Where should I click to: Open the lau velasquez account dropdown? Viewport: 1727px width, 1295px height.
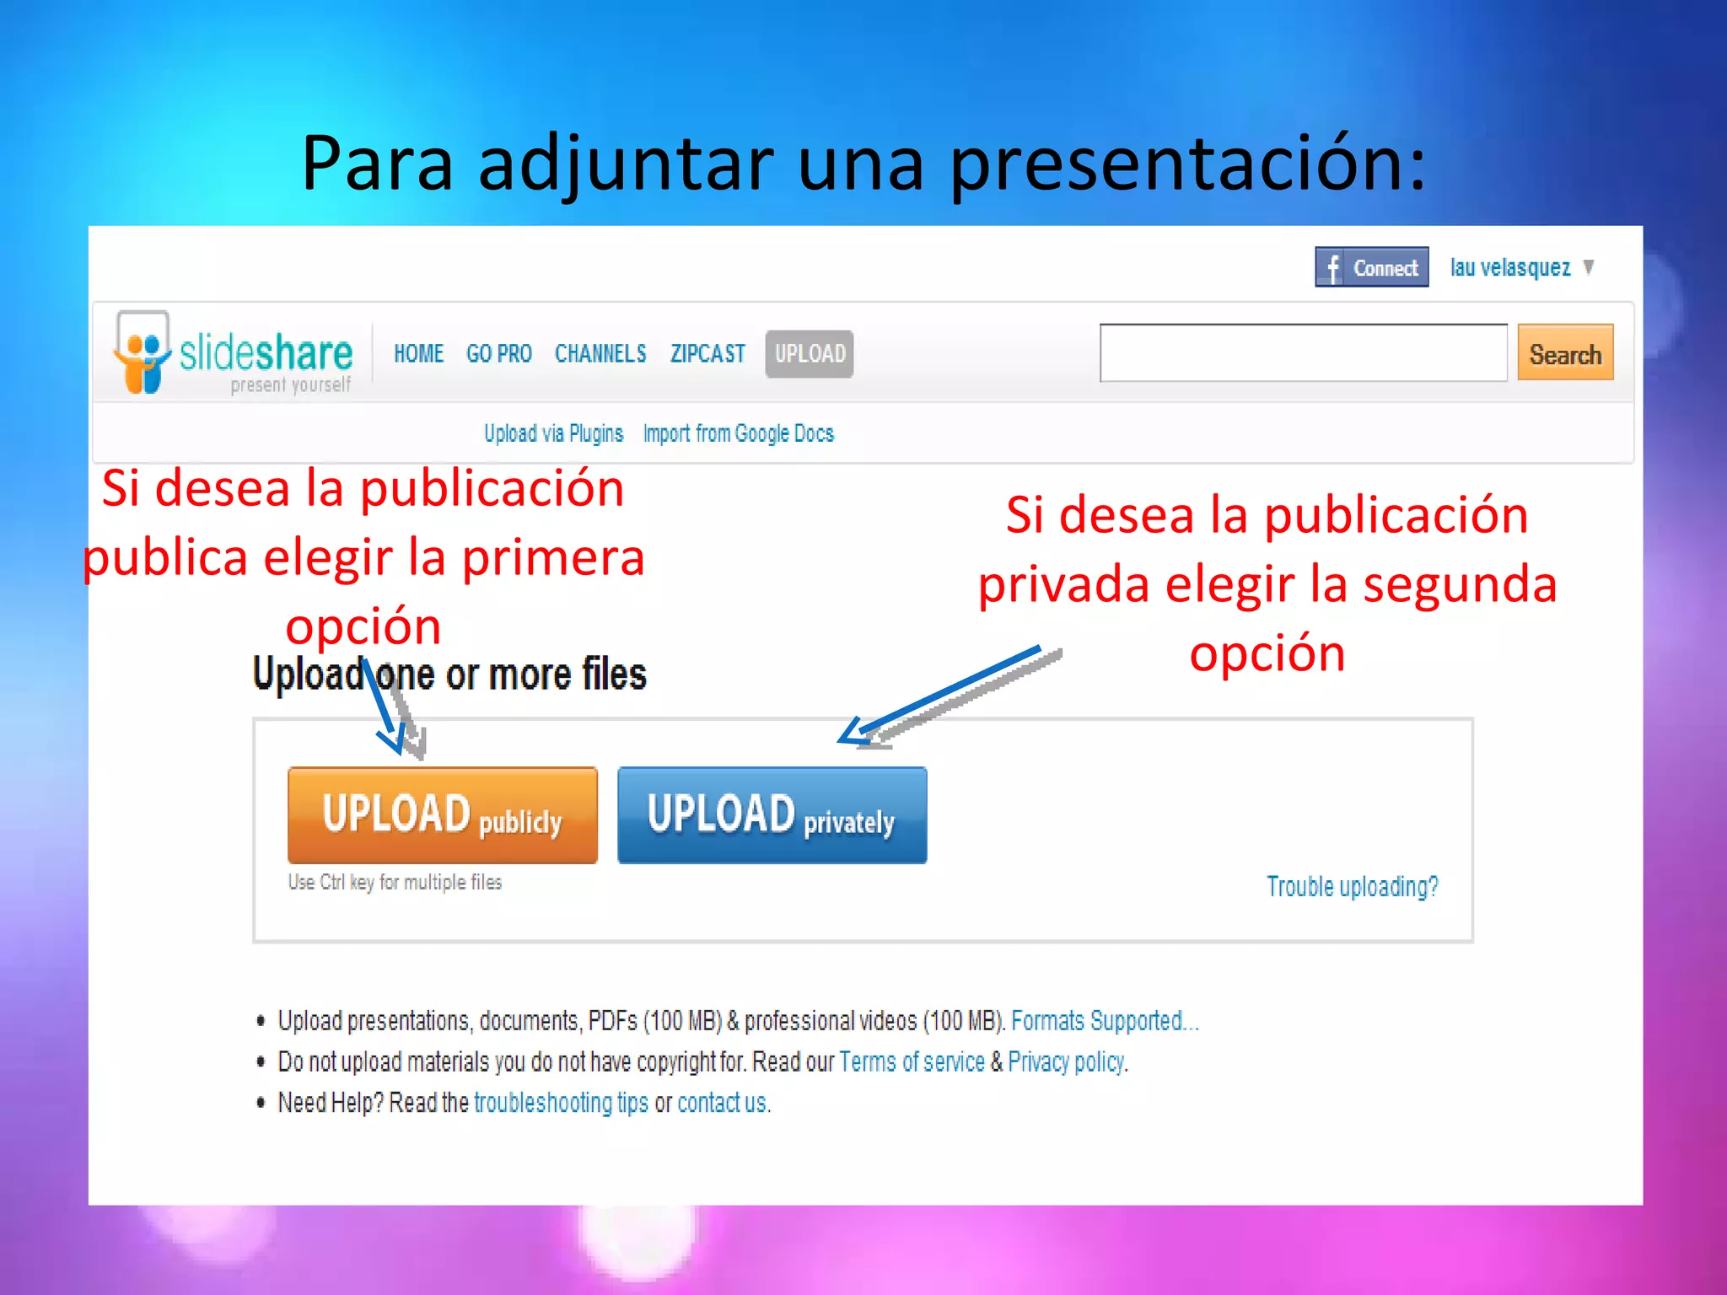click(x=1521, y=268)
